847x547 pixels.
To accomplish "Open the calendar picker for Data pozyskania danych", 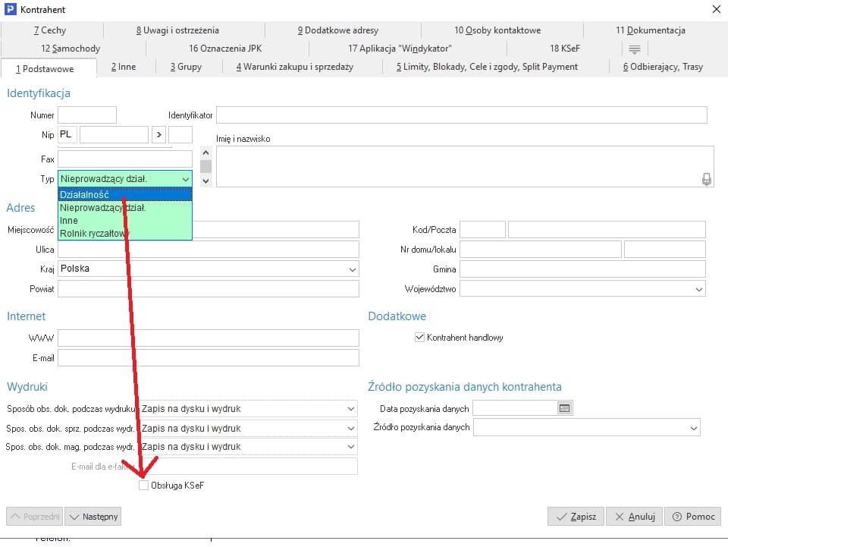I will click(564, 408).
